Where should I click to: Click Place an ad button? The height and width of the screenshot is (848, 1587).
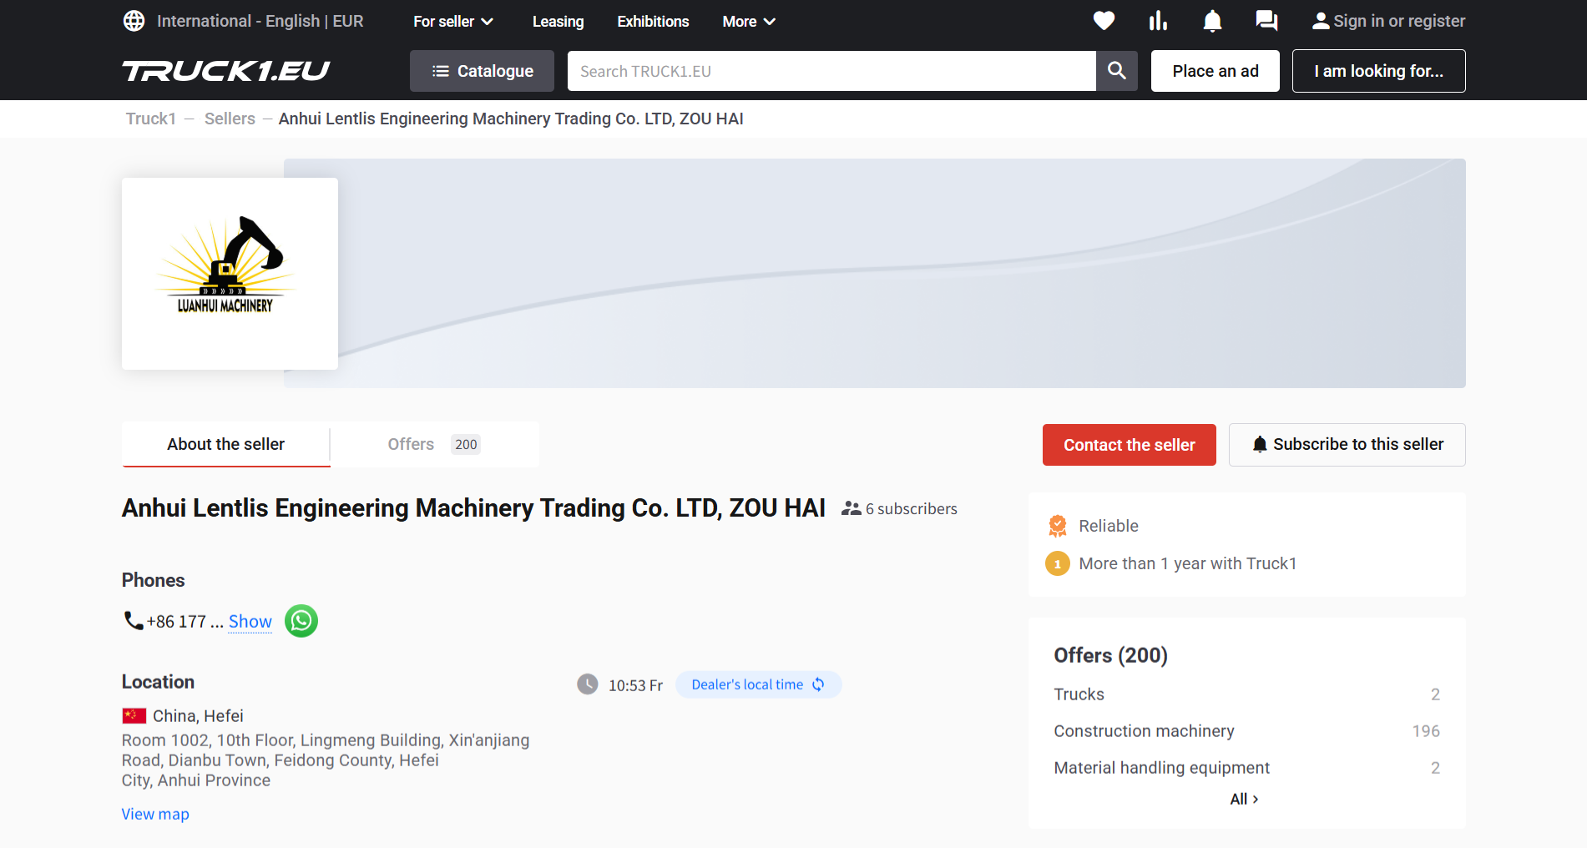pos(1215,71)
